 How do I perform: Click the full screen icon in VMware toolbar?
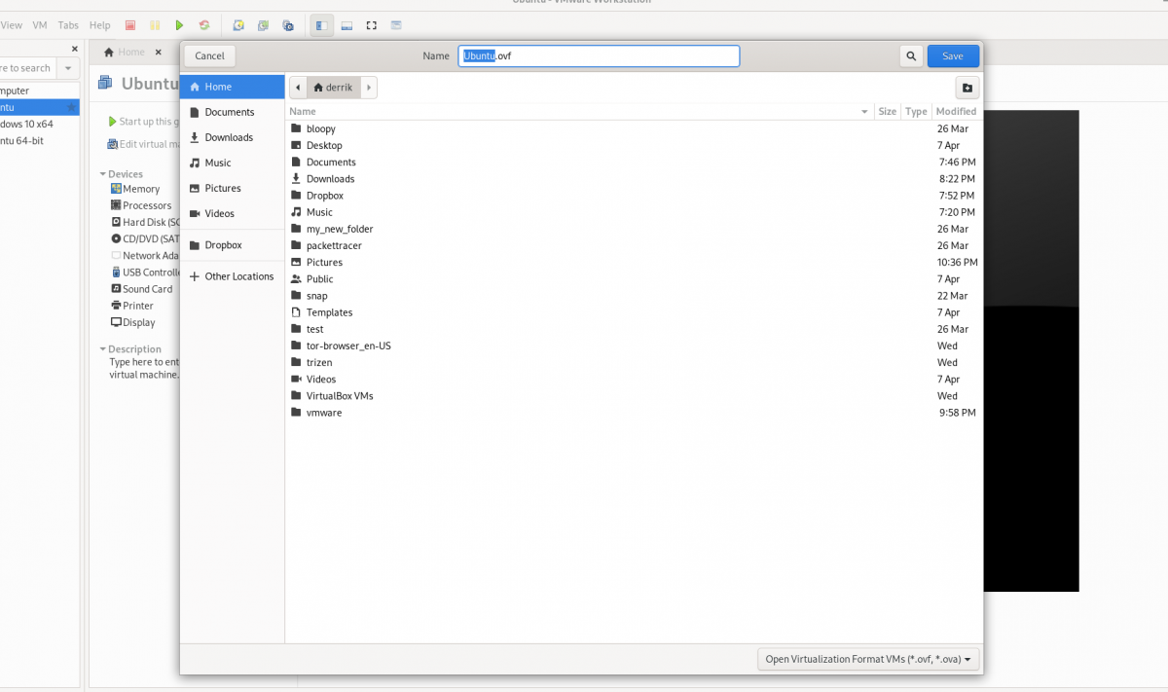371,25
